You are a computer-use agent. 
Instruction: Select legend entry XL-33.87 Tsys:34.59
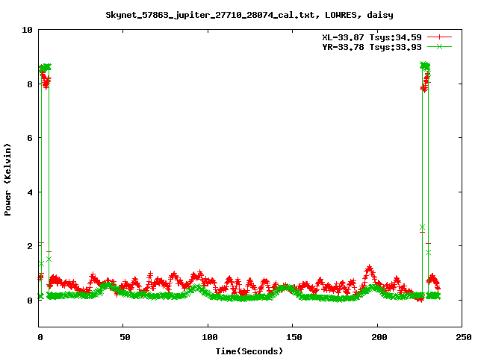[372, 37]
